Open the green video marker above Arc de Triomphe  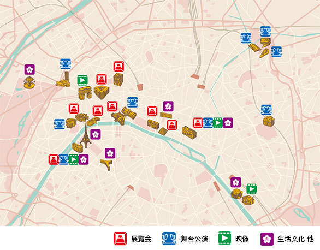(82, 80)
